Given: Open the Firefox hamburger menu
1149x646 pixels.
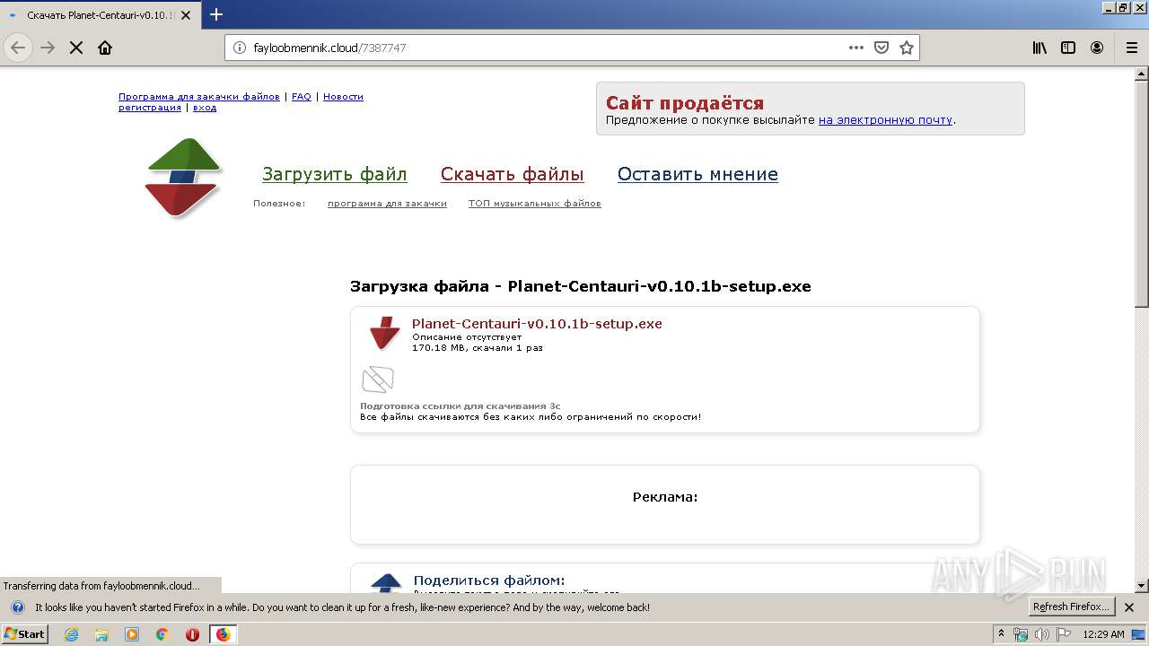Looking at the screenshot, I should (1131, 48).
